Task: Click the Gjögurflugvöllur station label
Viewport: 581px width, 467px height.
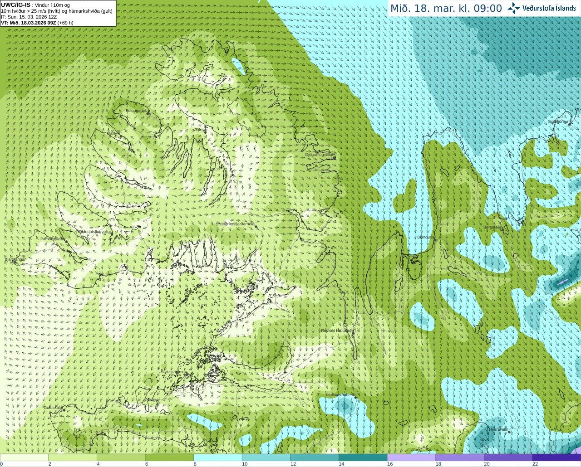Action: point(319,155)
